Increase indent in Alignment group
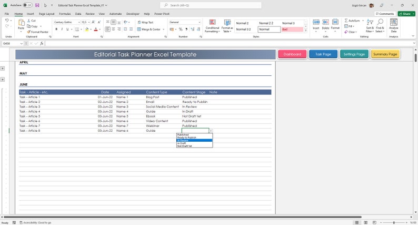 pyautogui.click(x=131, y=29)
